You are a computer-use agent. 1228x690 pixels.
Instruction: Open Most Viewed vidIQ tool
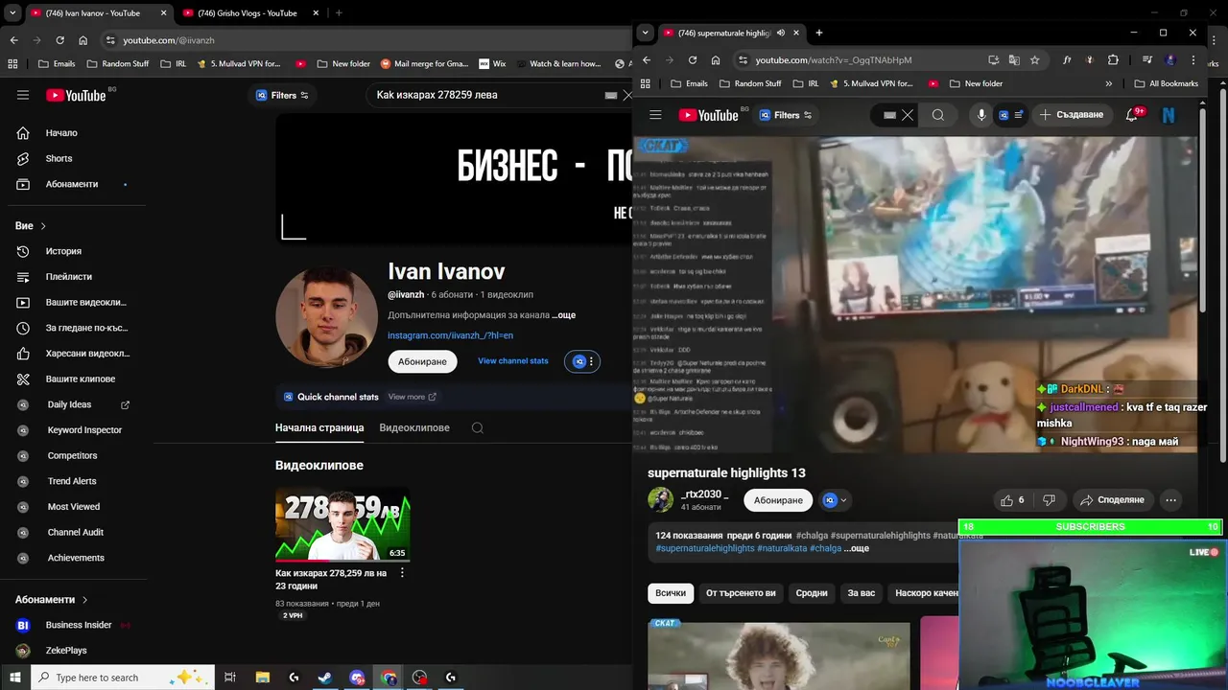coord(74,507)
